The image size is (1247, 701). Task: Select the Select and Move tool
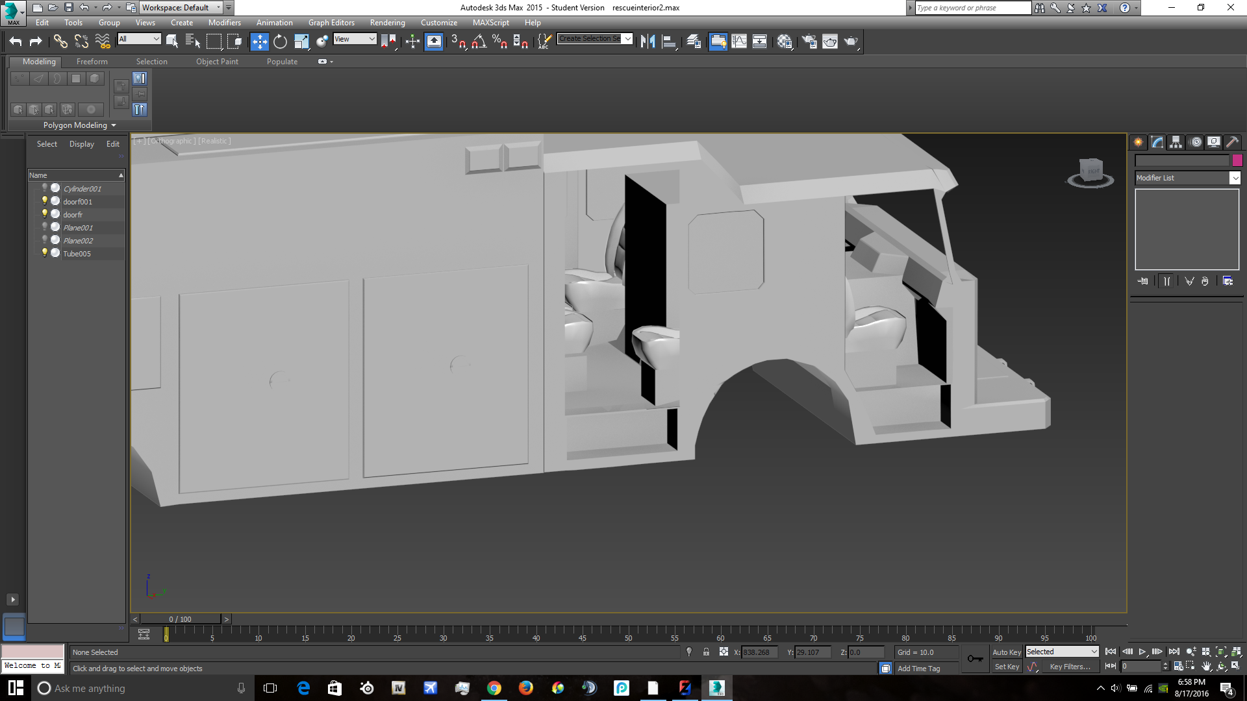point(259,42)
